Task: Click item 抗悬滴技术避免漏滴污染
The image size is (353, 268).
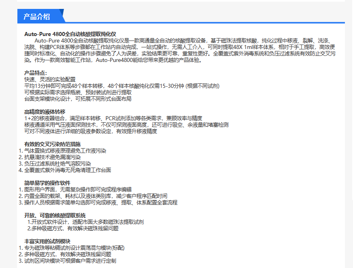Action: click(x=53, y=157)
